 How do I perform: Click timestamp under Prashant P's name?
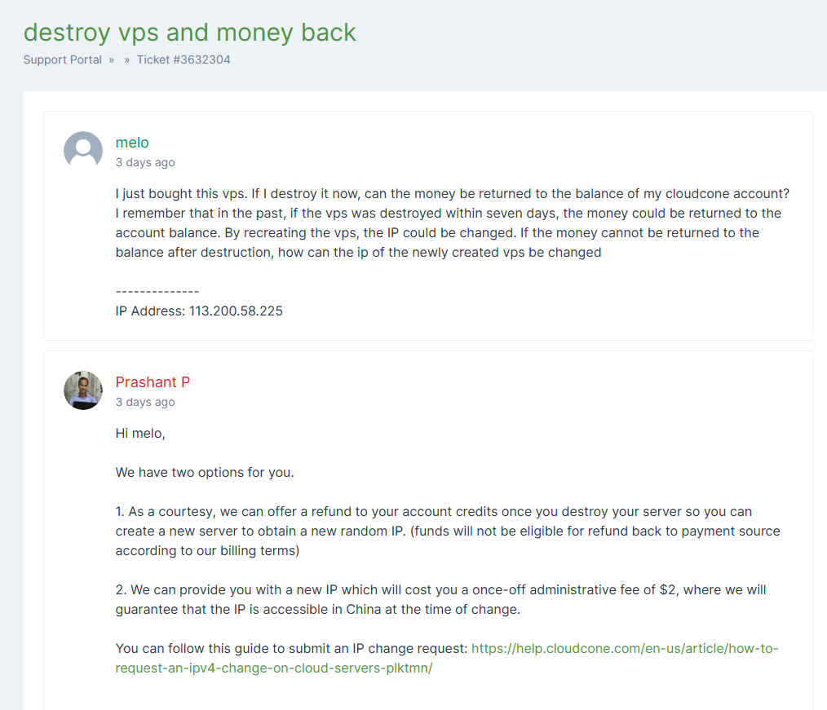pos(145,402)
